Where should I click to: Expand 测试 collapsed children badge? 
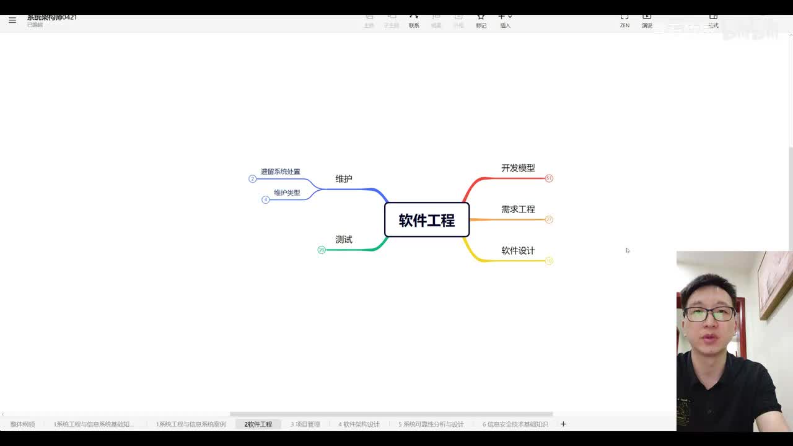[x=322, y=250]
